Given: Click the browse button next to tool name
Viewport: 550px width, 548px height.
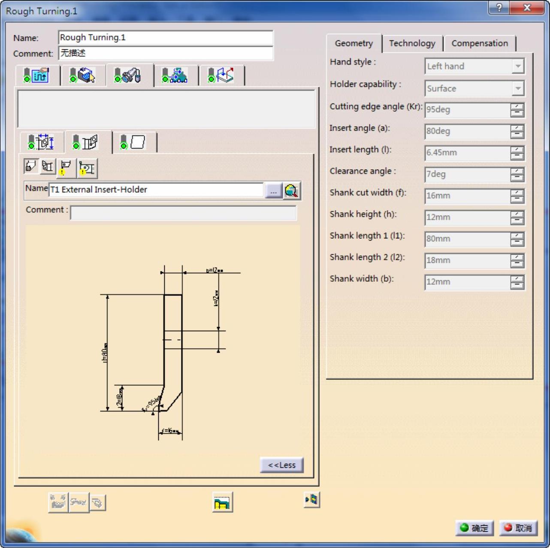Looking at the screenshot, I should (273, 191).
